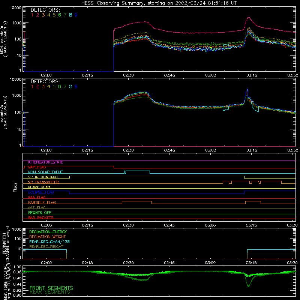
Task: Select the SAA_FLAG label
Action: pos(37,197)
